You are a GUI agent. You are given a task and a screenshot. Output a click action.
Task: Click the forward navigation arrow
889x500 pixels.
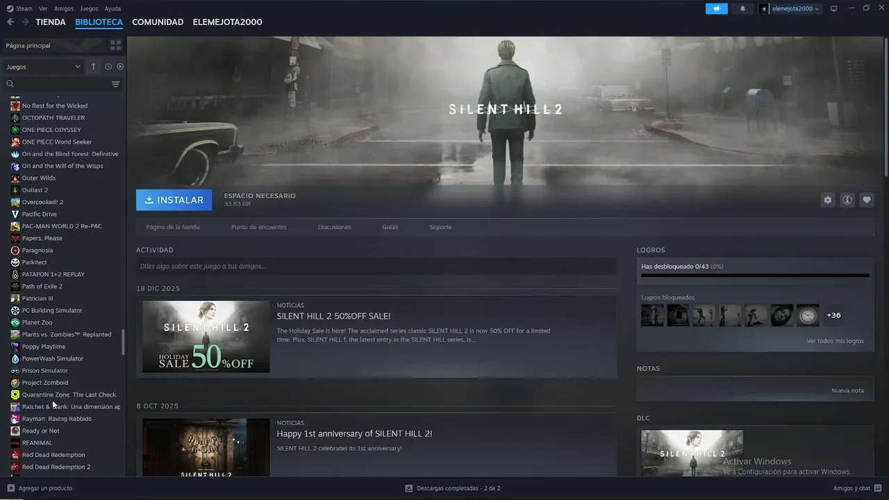pyautogui.click(x=25, y=22)
